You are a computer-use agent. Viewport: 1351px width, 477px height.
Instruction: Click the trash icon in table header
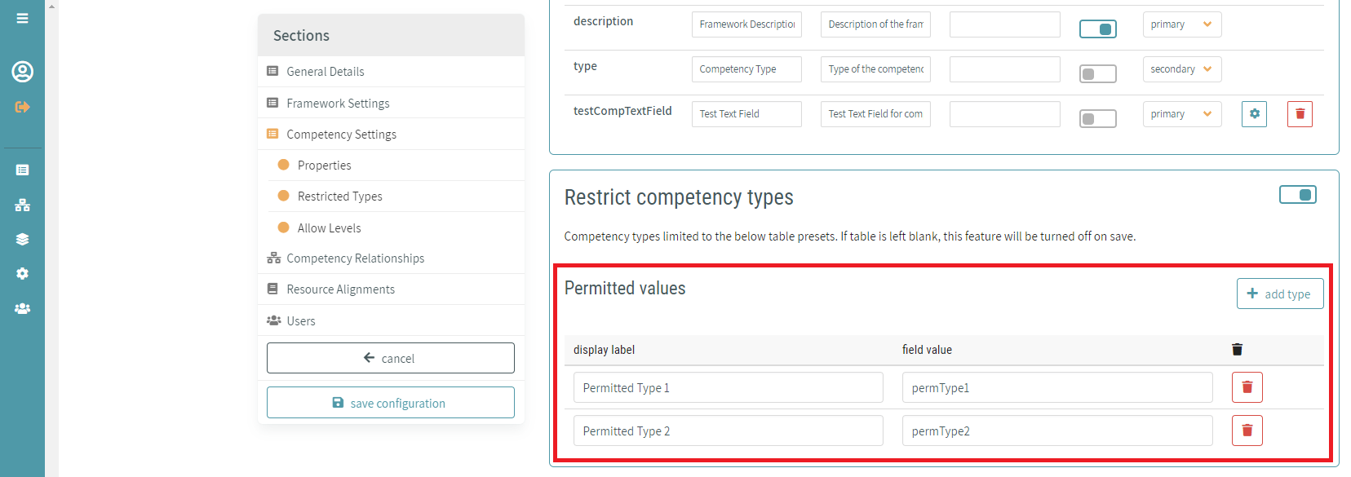click(x=1237, y=349)
